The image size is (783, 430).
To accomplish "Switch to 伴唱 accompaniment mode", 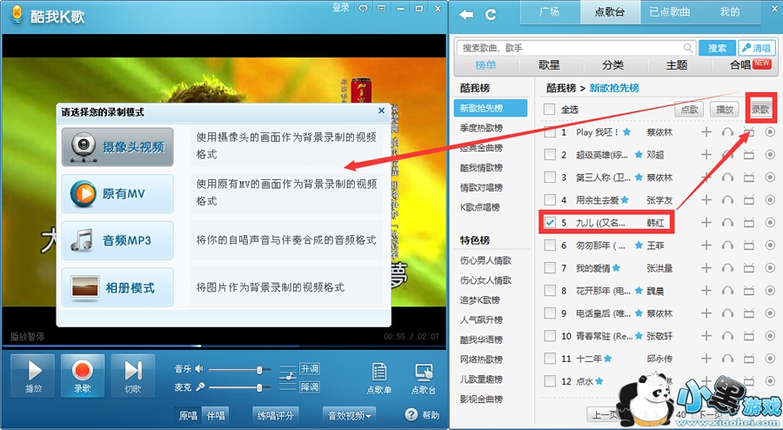I will click(216, 415).
